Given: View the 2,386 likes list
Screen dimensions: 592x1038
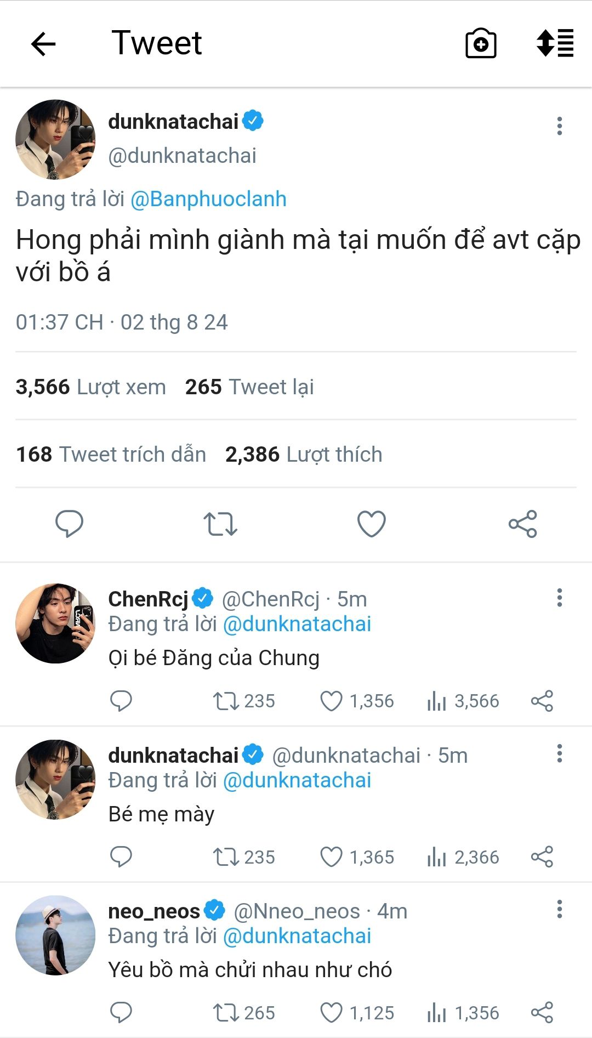Looking at the screenshot, I should click(x=304, y=455).
